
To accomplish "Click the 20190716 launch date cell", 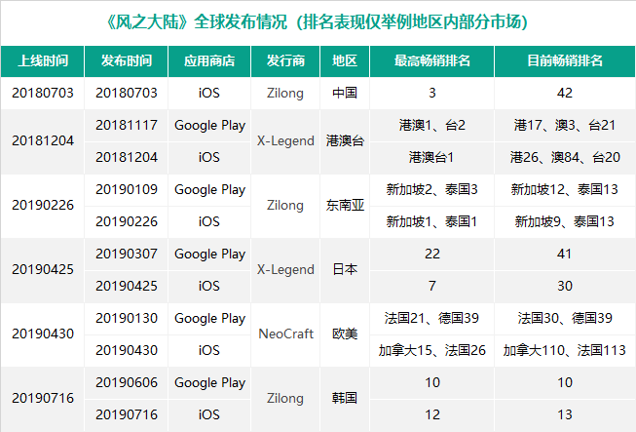I will pos(42,399).
